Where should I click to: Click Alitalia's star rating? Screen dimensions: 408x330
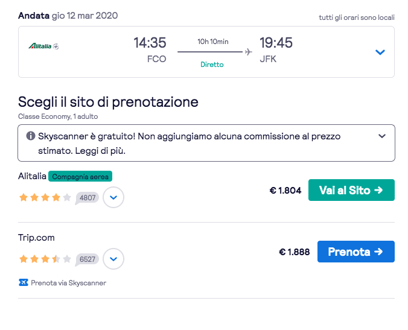coord(45,197)
